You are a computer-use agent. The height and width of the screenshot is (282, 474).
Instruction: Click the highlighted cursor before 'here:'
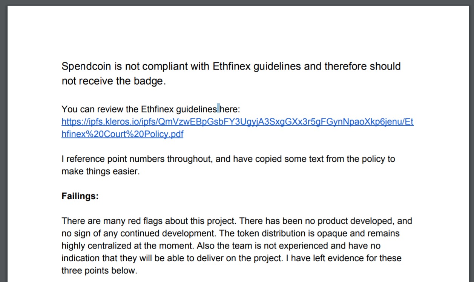[x=218, y=109]
